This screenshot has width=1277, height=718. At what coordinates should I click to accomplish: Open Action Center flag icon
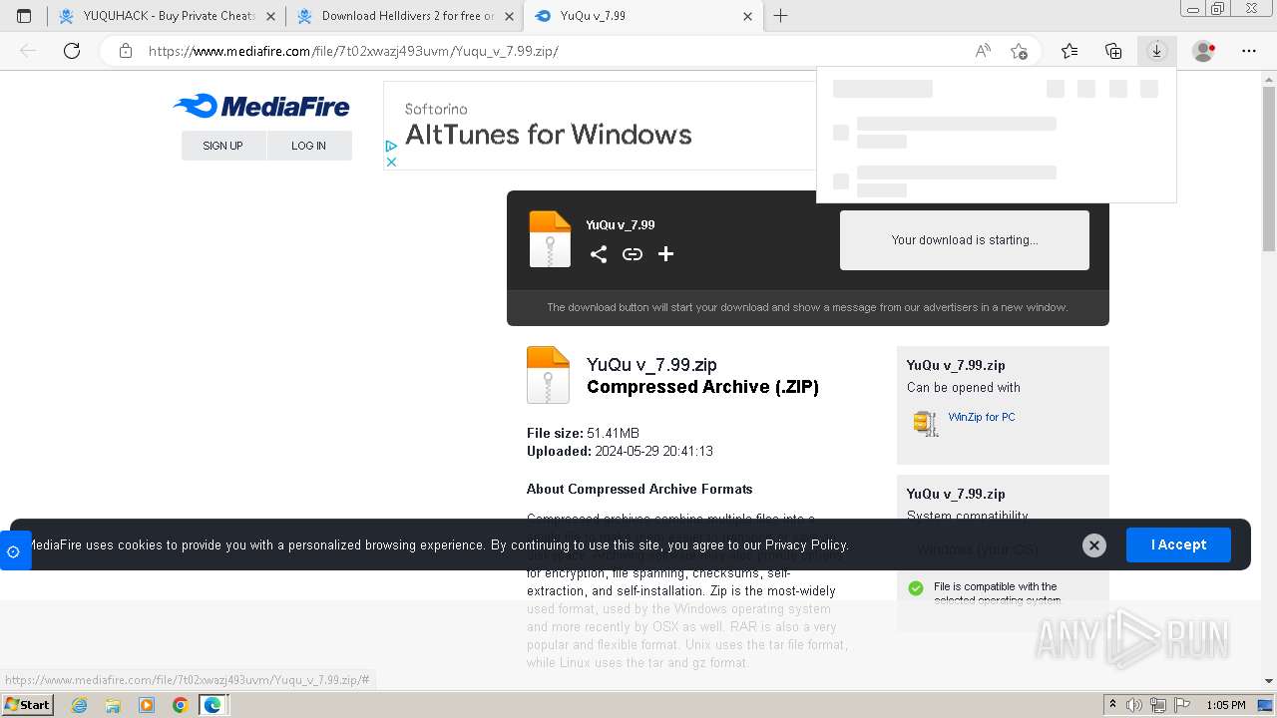[1182, 705]
